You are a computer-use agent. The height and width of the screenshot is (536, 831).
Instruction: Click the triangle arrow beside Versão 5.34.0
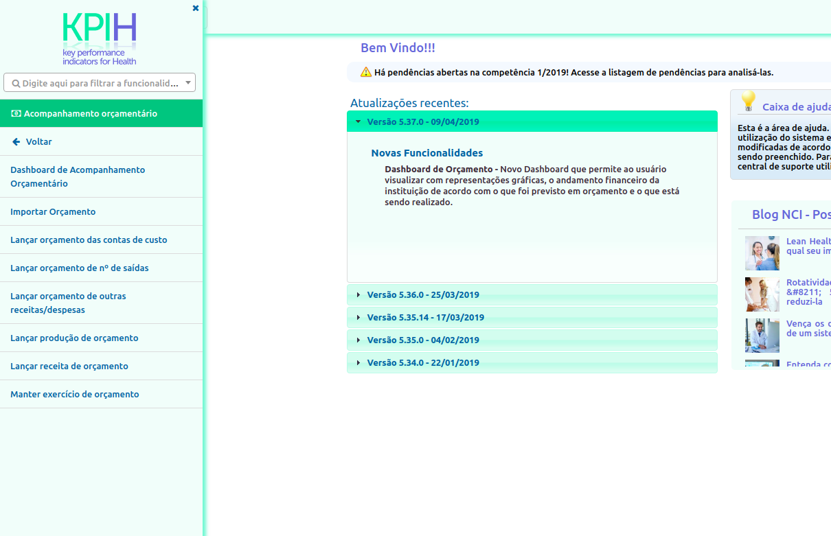[x=358, y=362]
